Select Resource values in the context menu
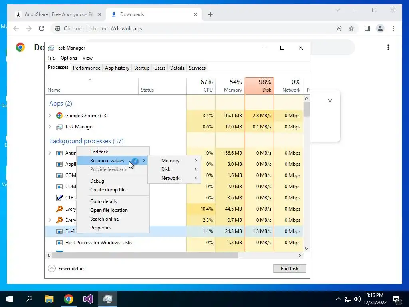Viewport: 409px width, 307px height. (113, 161)
